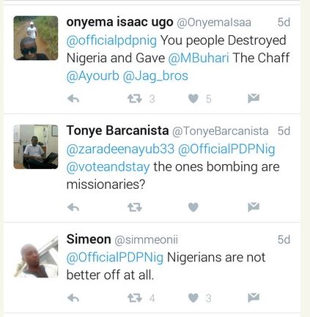Like the tweet about The Chaff

[193, 99]
